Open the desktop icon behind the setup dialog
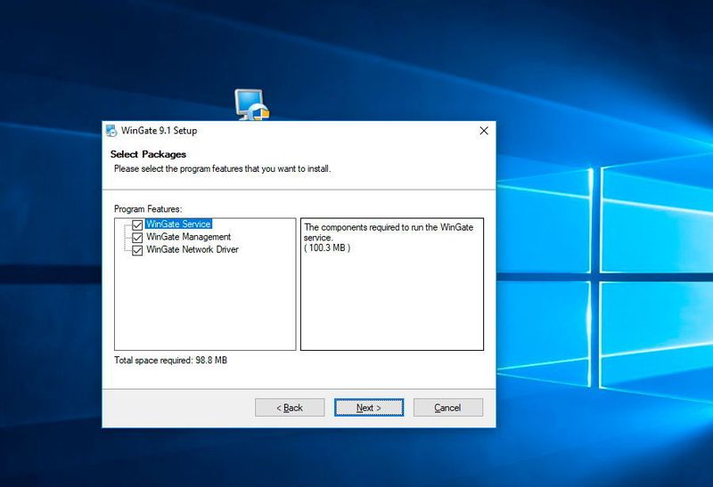The width and height of the screenshot is (713, 487). tap(252, 105)
